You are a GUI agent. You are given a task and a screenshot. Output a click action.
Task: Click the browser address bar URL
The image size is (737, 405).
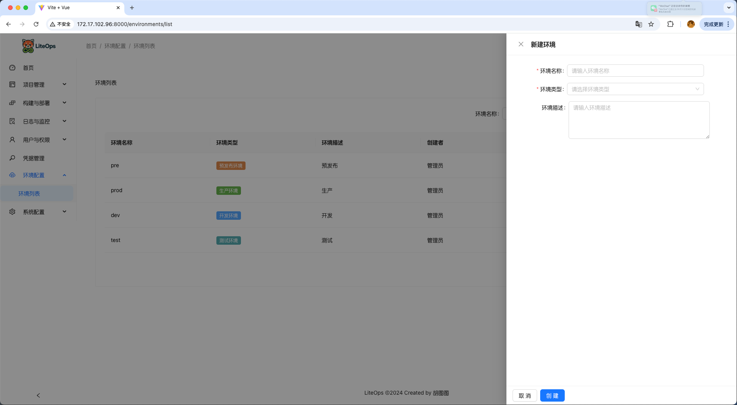(x=125, y=24)
